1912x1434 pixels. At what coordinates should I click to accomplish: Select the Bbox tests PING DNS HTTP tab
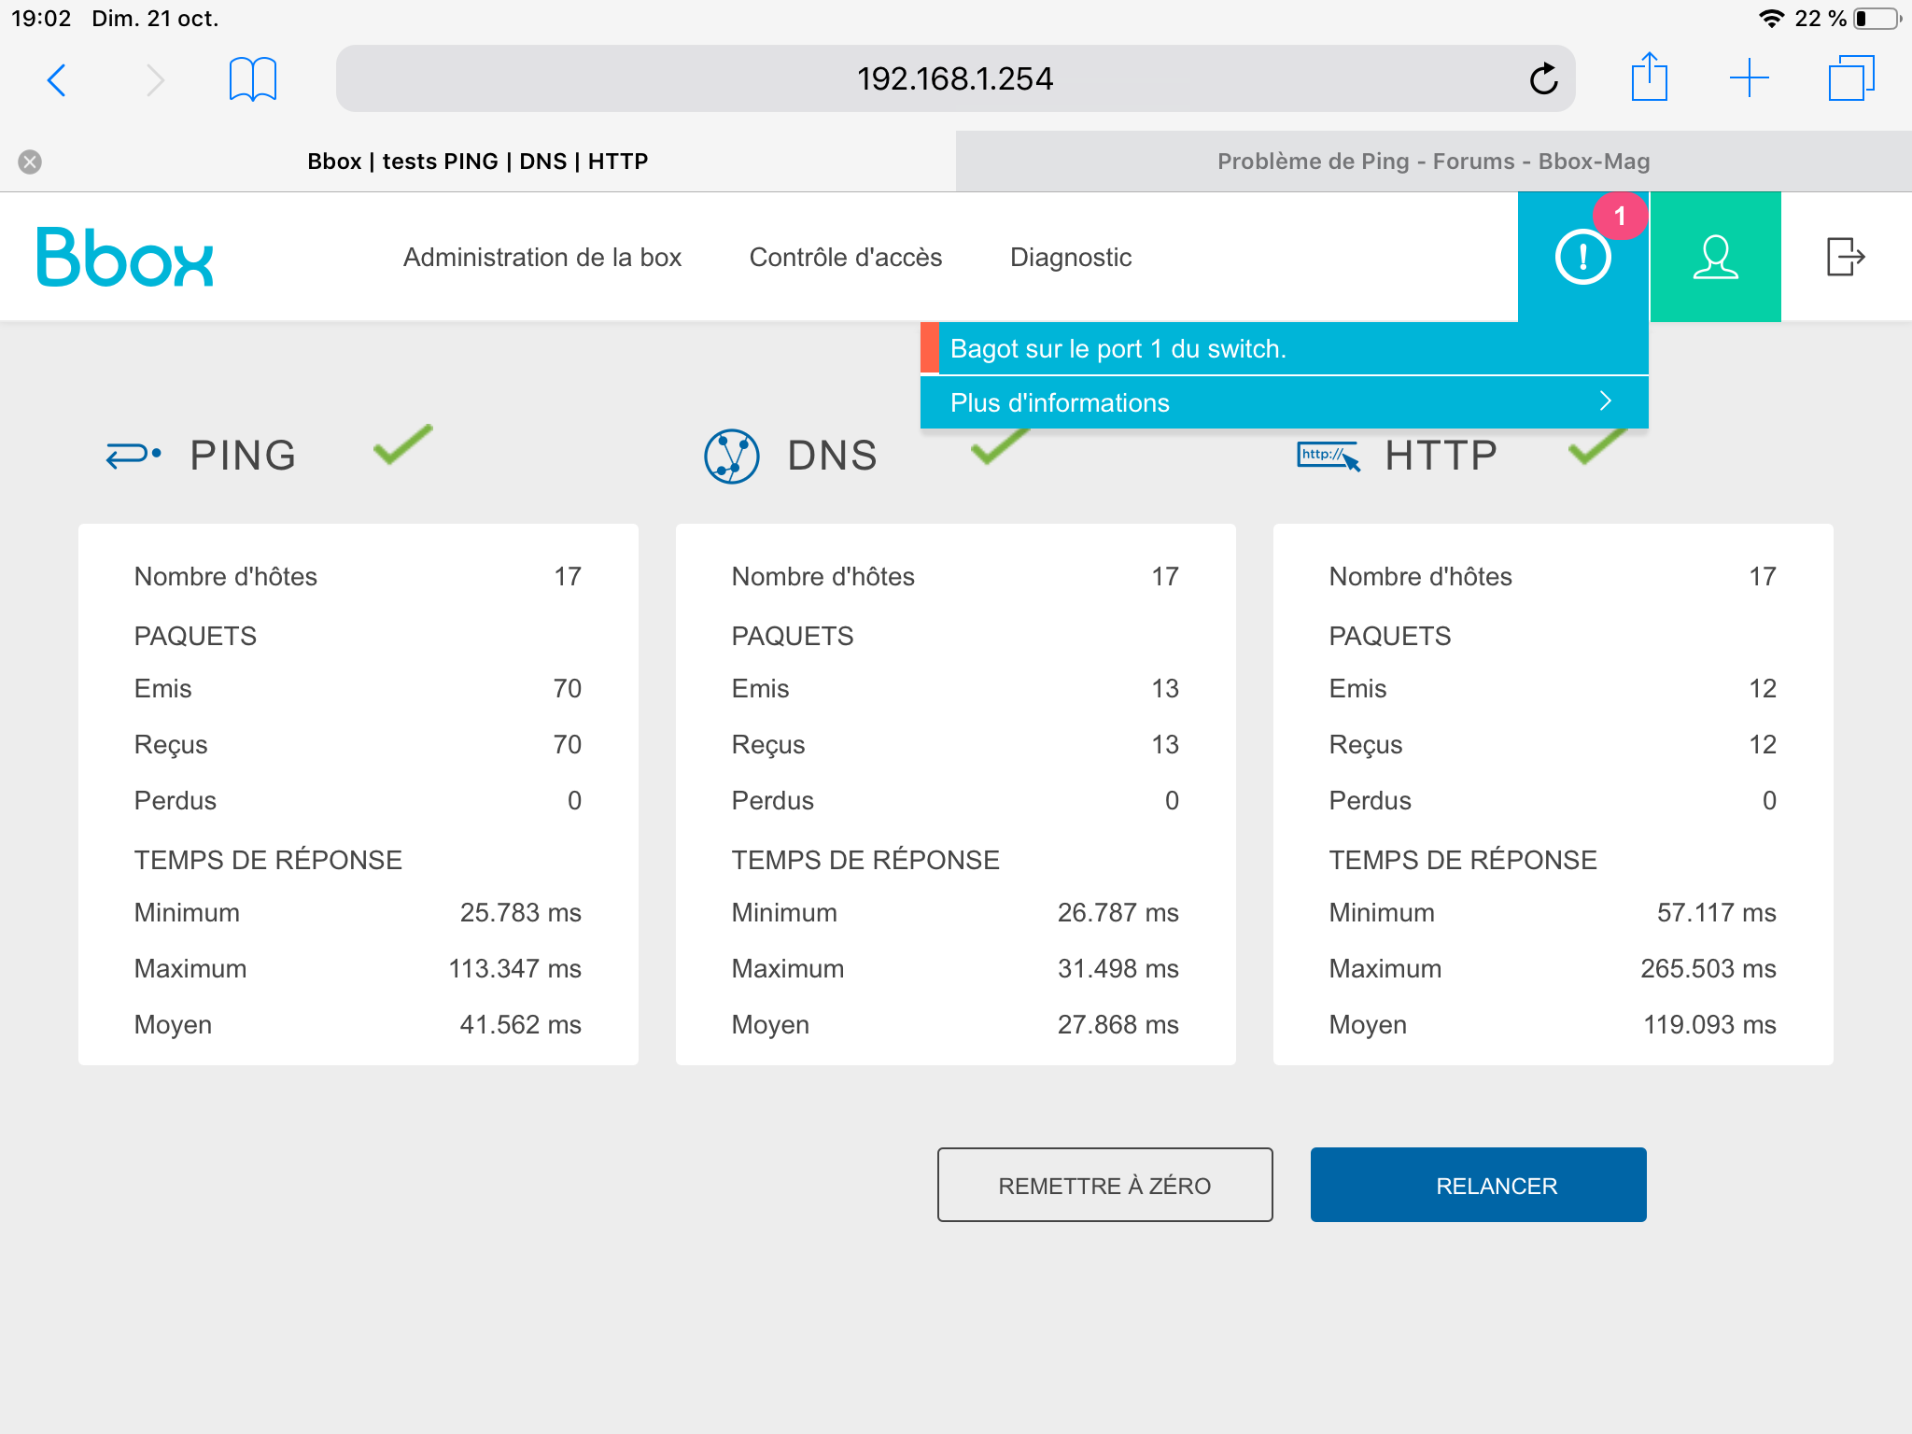click(478, 162)
